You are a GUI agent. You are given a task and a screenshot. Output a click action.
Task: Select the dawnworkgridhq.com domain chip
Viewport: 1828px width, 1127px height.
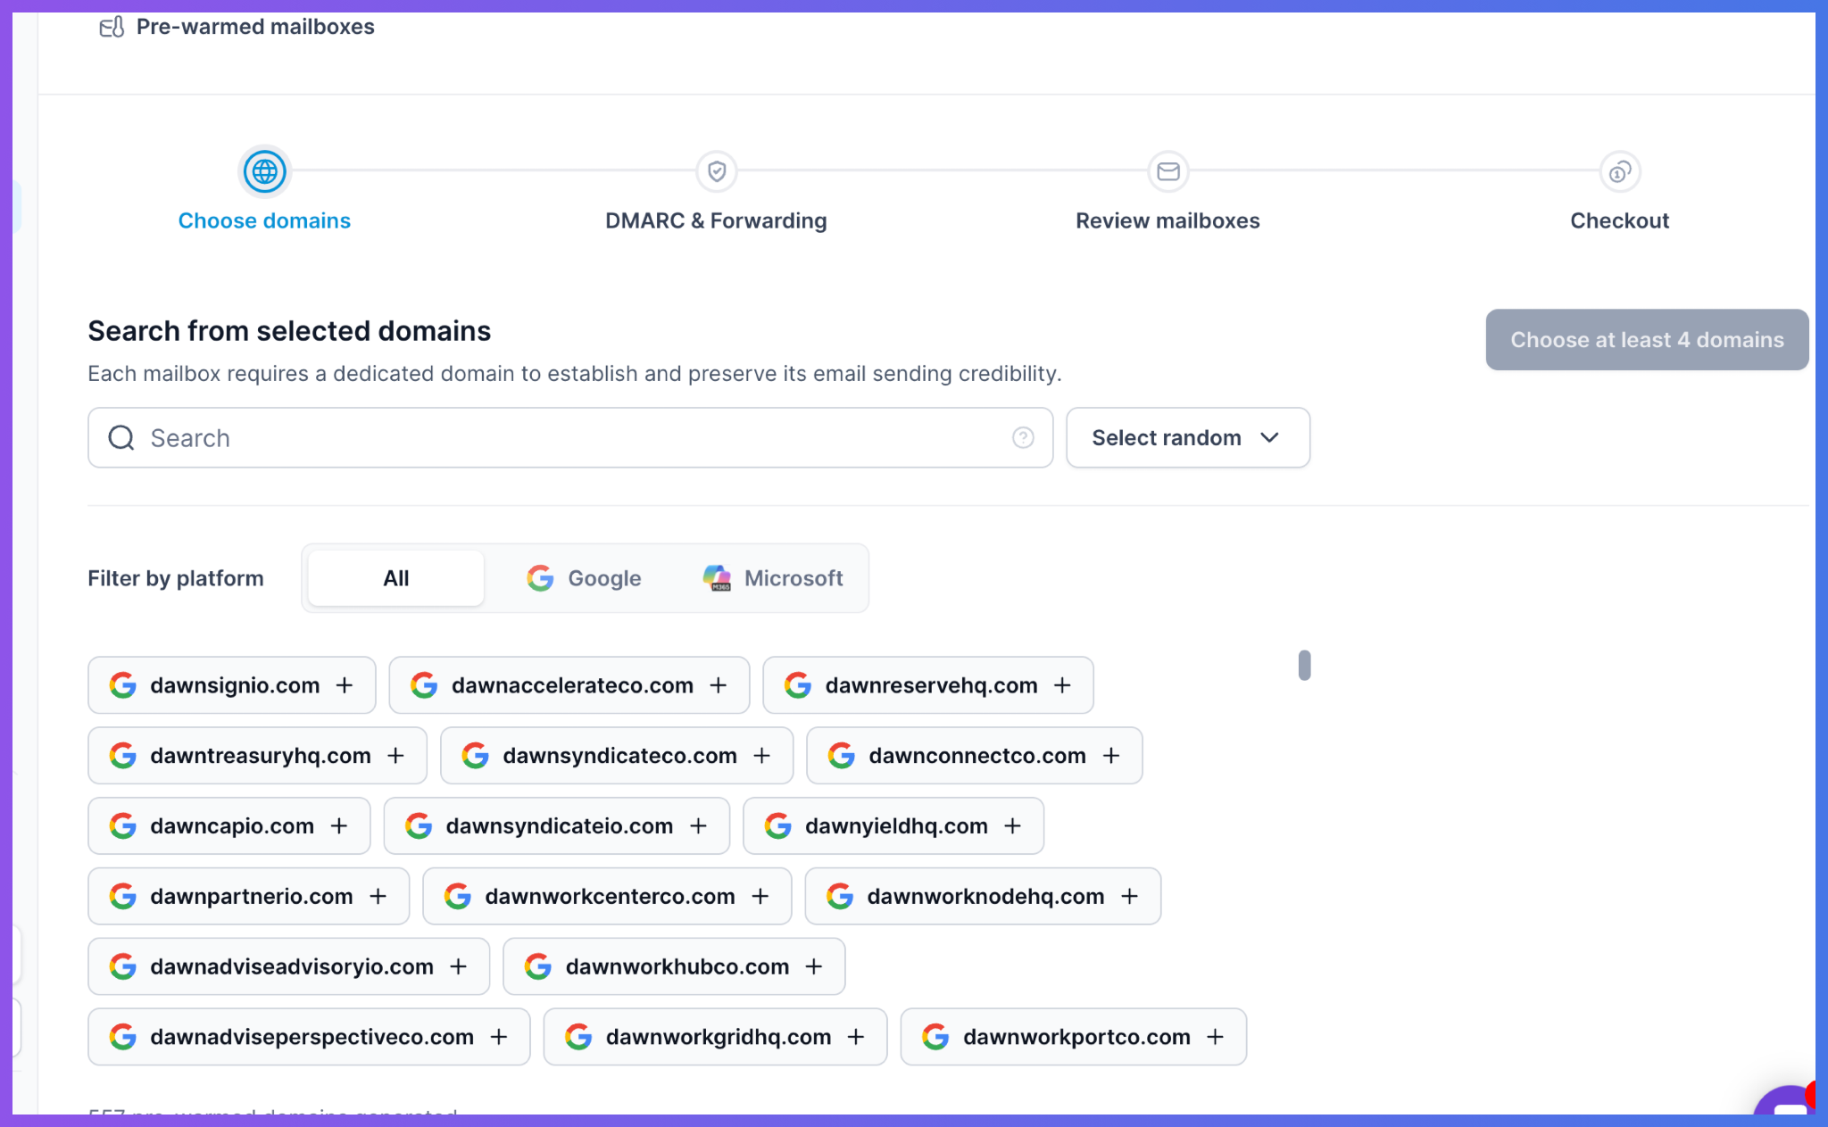pos(715,1037)
